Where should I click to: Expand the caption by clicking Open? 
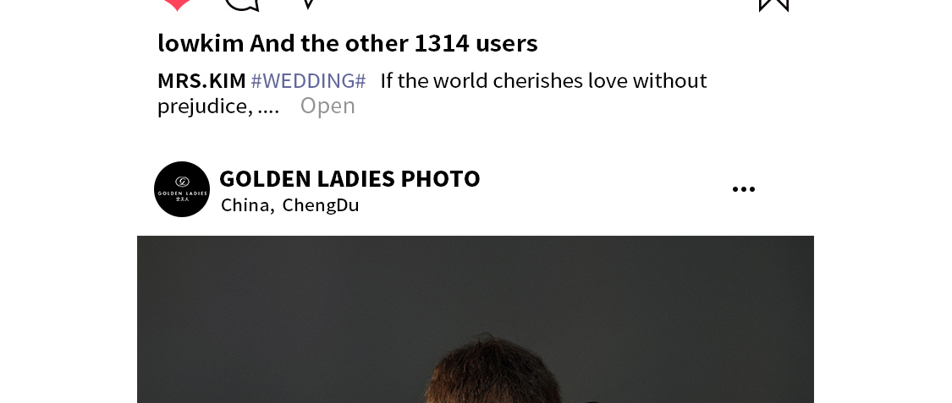coord(327,106)
